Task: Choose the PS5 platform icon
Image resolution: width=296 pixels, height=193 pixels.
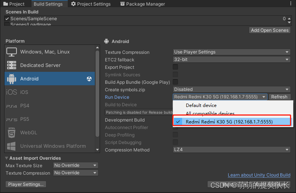Action: (x=12, y=119)
